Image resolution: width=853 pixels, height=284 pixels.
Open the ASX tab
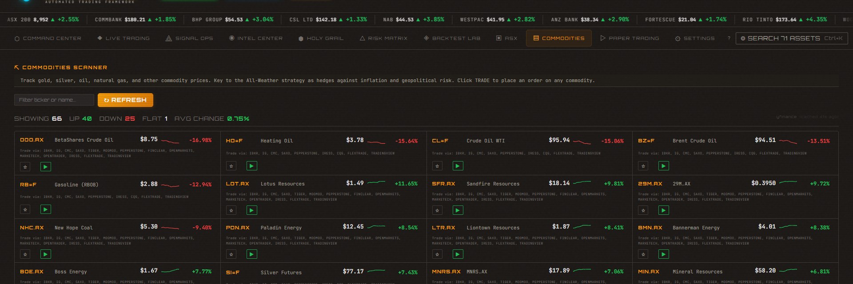click(507, 39)
